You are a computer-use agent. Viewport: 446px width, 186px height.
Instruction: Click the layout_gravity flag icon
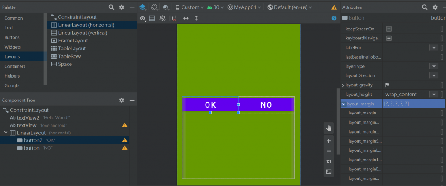click(x=387, y=85)
